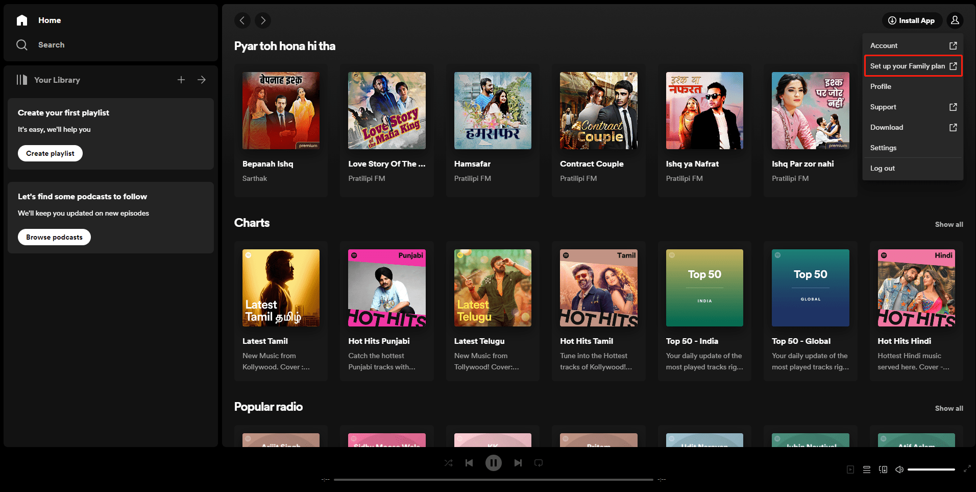Open Profile from the user menu
This screenshot has width=976, height=492.
913,86
